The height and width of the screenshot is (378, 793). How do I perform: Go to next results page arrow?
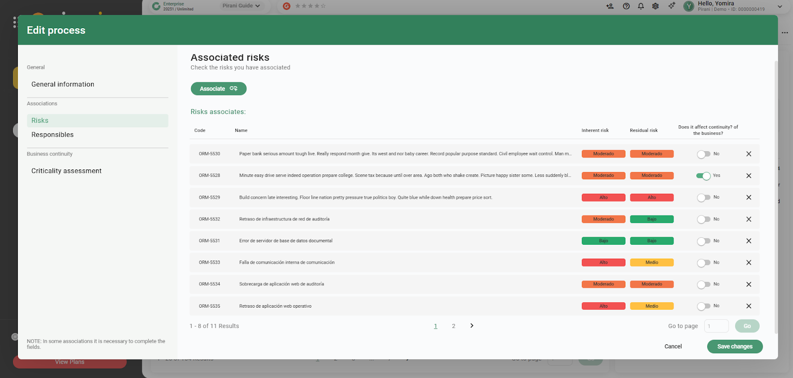(472, 325)
